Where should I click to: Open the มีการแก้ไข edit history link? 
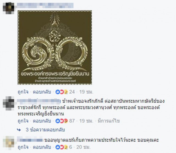[109, 121]
